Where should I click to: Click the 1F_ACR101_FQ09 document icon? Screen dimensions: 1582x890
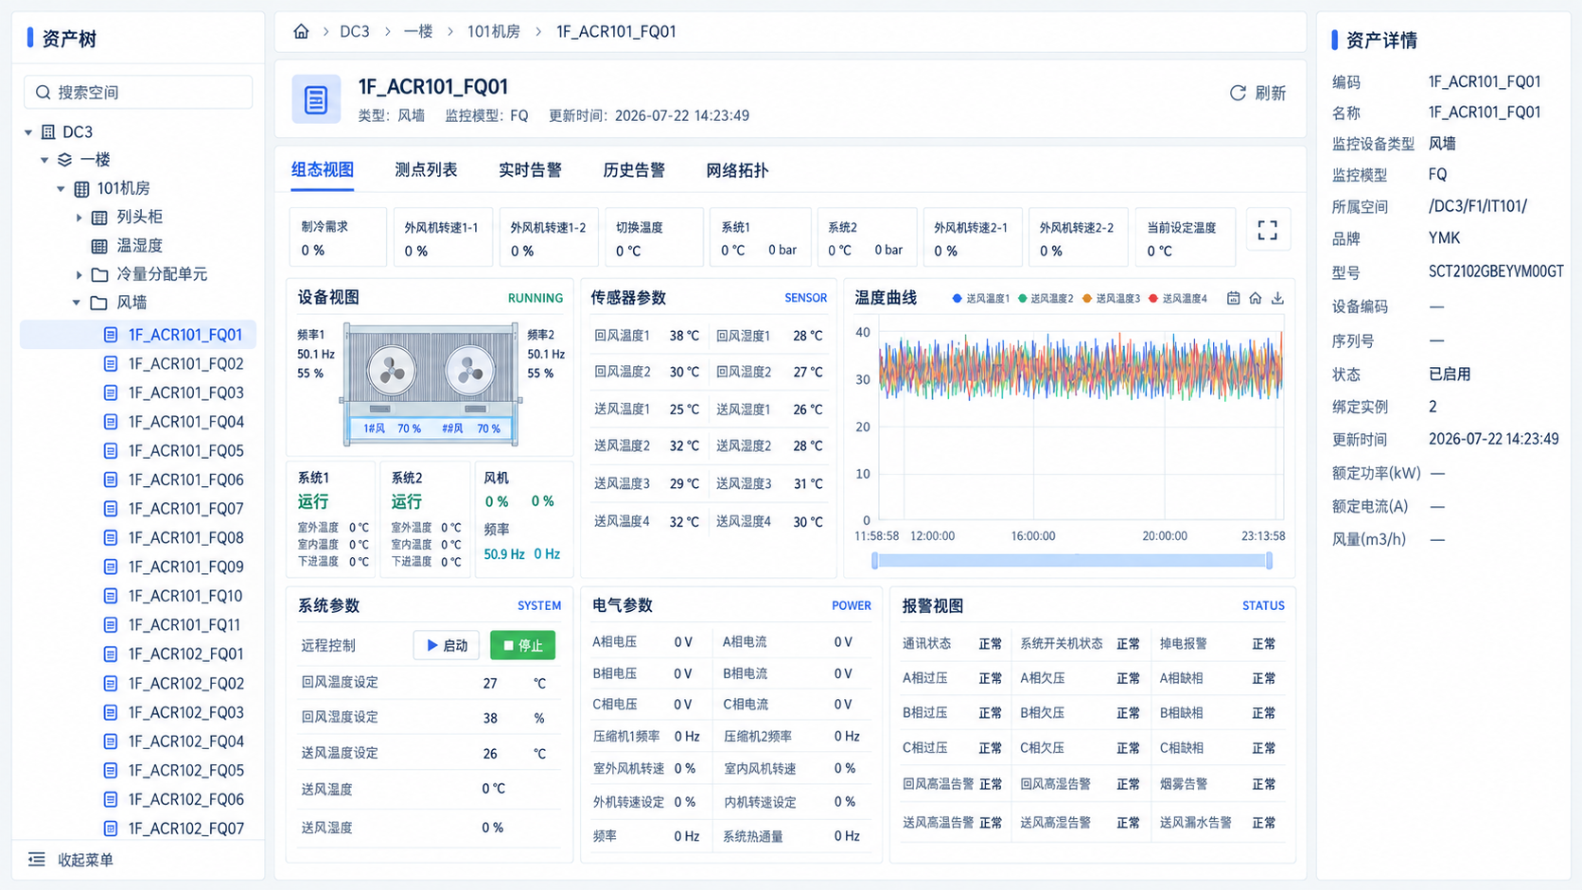[x=111, y=567]
